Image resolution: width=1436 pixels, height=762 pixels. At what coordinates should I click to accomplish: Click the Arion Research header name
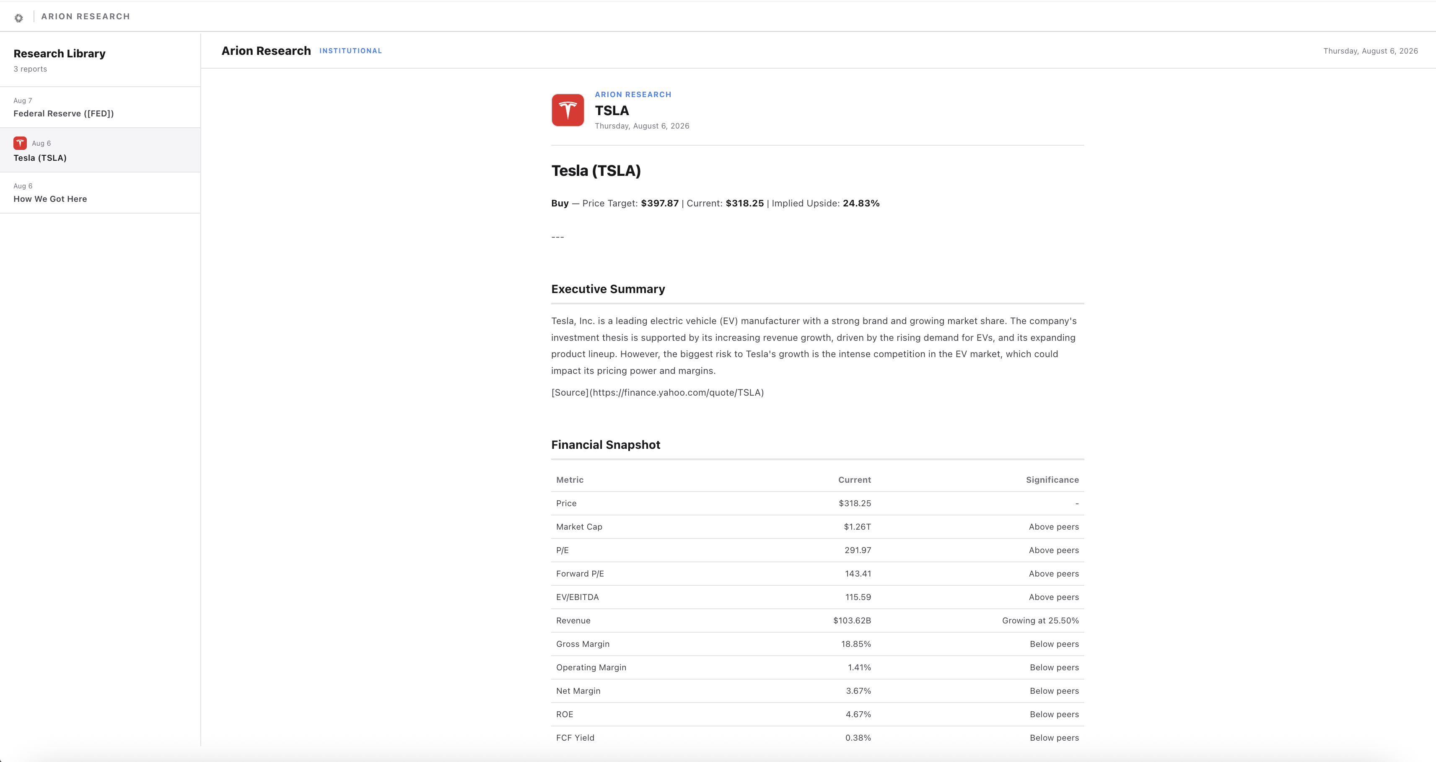point(266,51)
